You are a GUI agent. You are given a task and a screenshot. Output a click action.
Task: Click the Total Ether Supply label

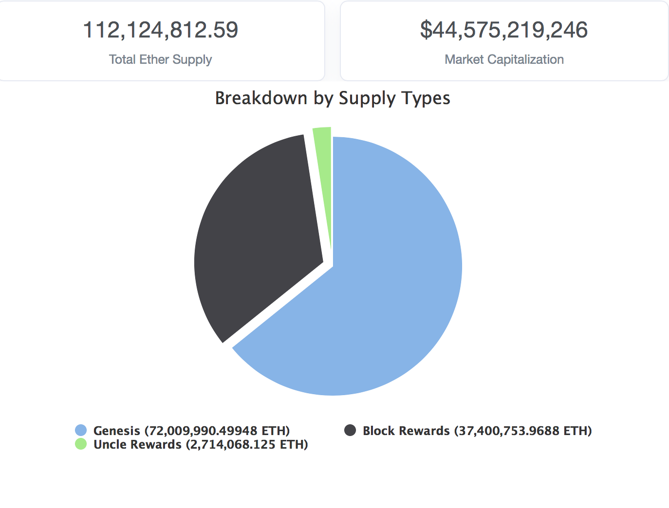click(161, 59)
